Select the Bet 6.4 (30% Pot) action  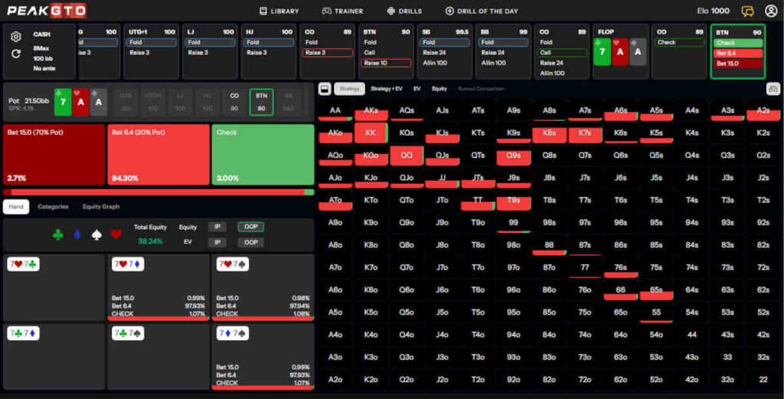tap(158, 155)
